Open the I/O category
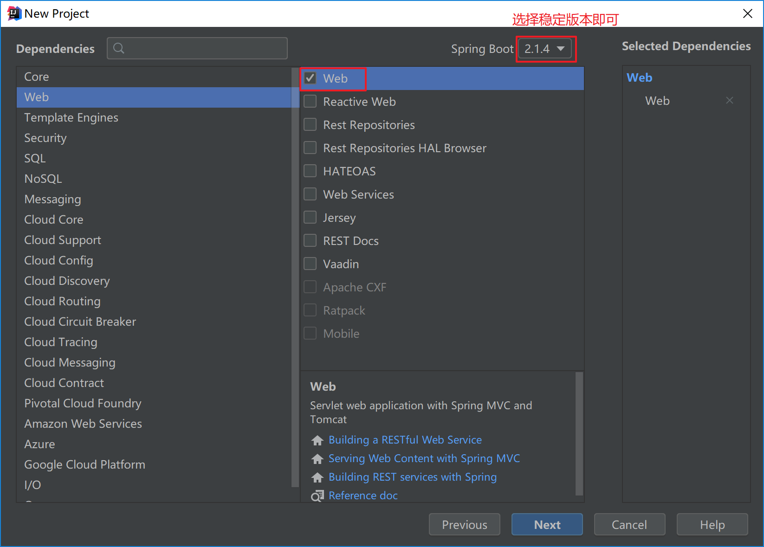 (x=154, y=485)
